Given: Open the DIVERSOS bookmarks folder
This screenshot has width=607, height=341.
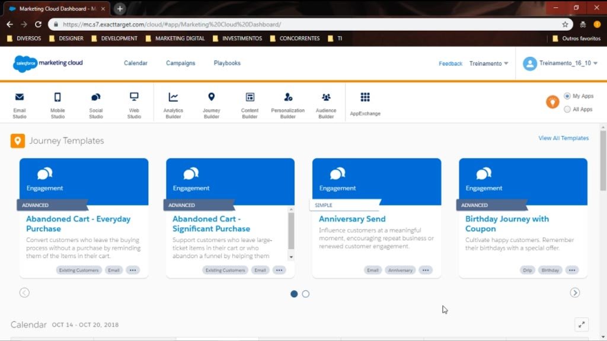Looking at the screenshot, I should (24, 38).
